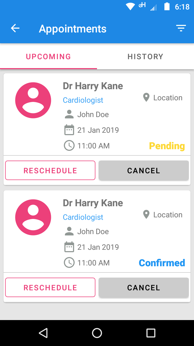Open the Cardiologist link in the first card

(x=83, y=100)
